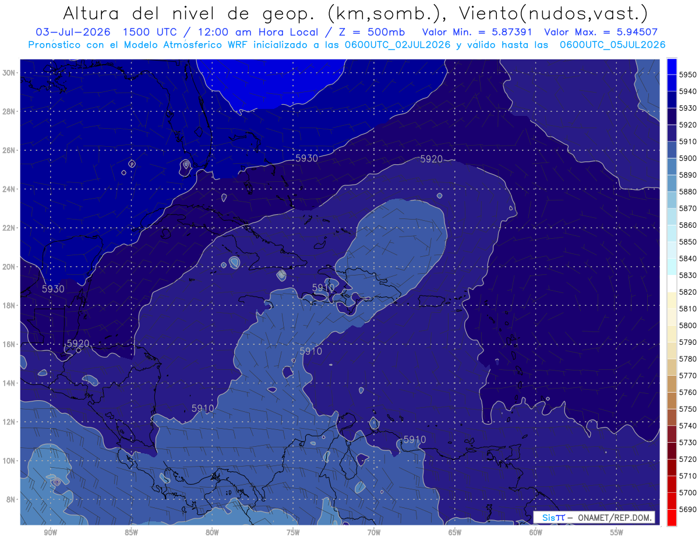Click the 14N latitude axis label

point(9,383)
